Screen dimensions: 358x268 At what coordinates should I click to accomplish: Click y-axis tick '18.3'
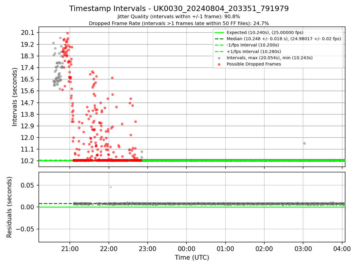coord(28,56)
